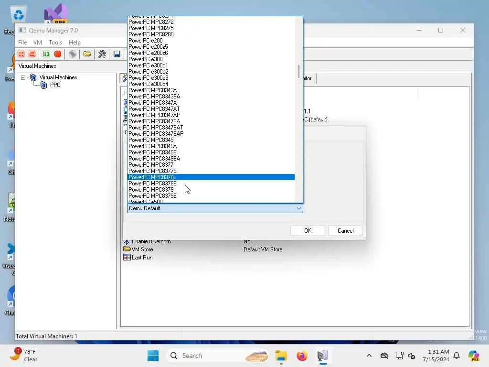489x367 pixels.
Task: Select PowerPC MPC8347AP in the list
Action: pos(211,115)
